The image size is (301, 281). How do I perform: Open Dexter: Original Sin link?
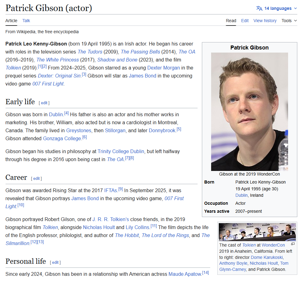point(59,76)
